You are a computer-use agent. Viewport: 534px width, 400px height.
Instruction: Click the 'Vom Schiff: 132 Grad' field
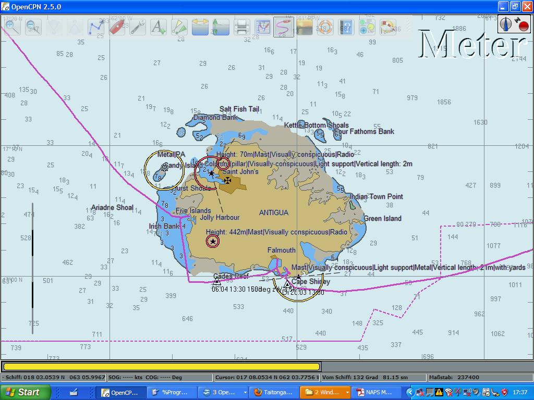[373, 377]
